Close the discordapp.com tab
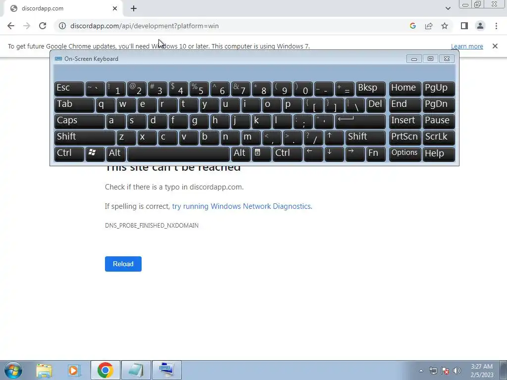Viewport: 507px width, 380px height. click(115, 8)
